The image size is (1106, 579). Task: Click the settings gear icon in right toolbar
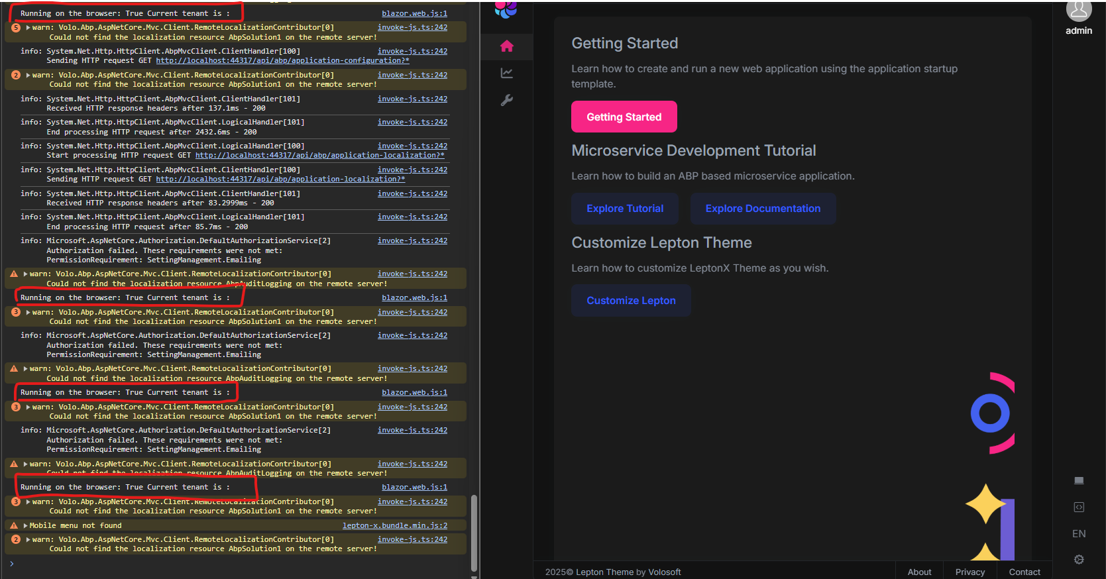(1078, 560)
